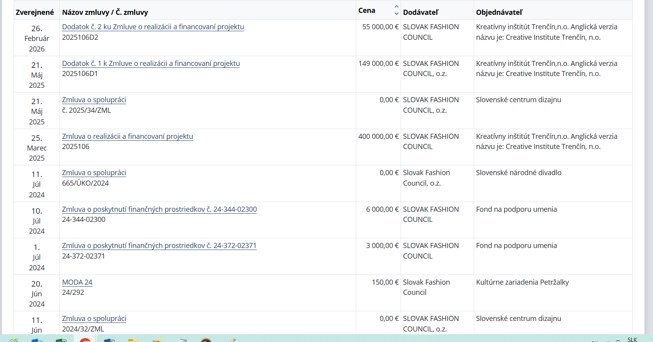
Task: Click the Zverejnené column header
Action: pos(35,12)
